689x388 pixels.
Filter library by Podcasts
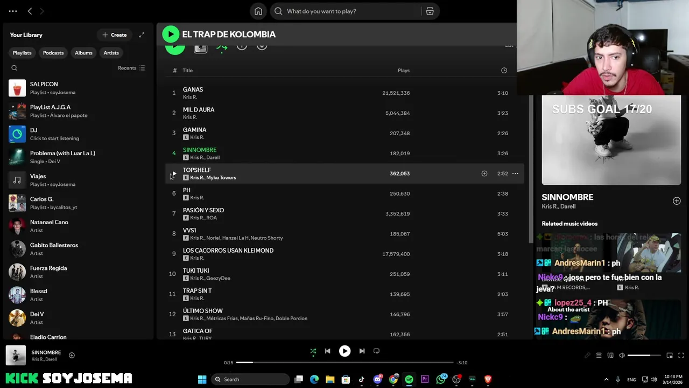click(x=53, y=53)
